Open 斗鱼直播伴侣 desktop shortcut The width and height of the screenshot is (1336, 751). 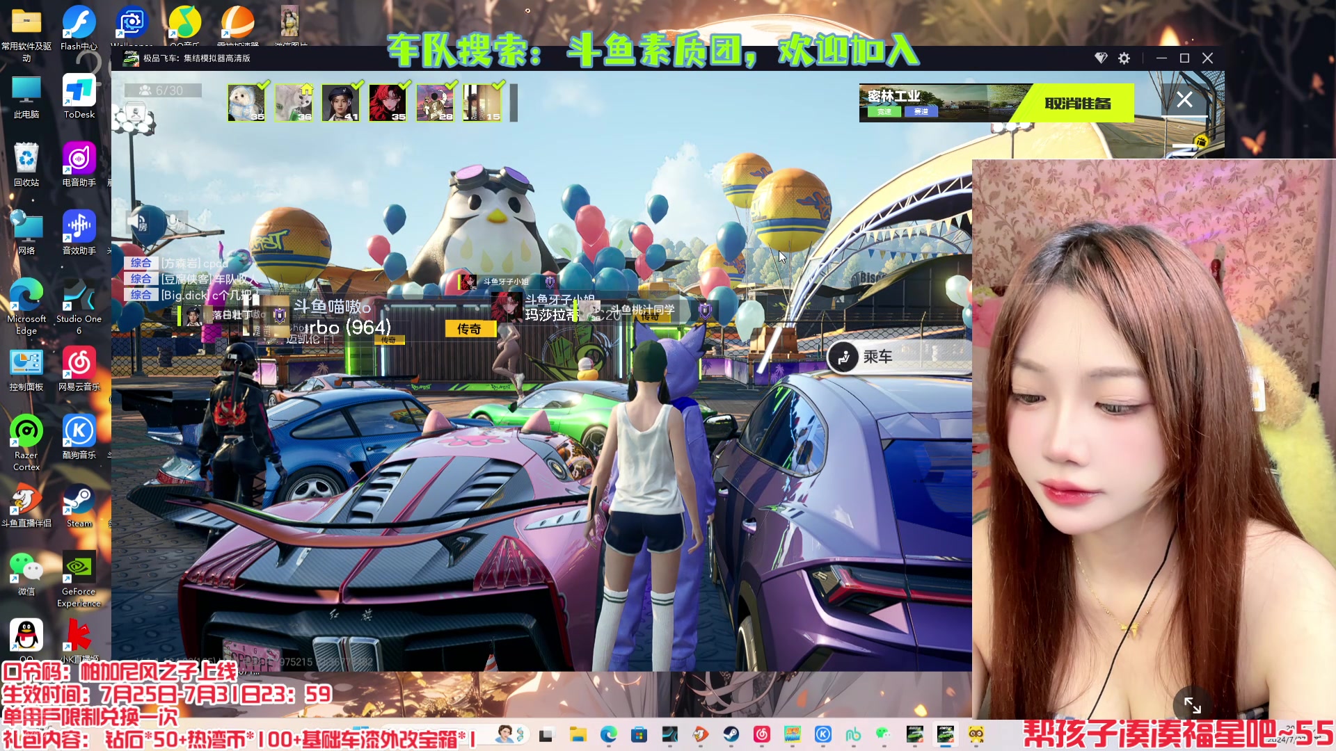tap(26, 505)
